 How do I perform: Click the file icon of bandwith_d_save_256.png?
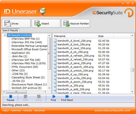[x=55, y=63]
